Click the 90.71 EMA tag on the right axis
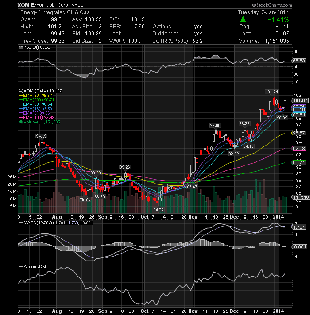This screenshot has height=315, width=310. point(299,162)
